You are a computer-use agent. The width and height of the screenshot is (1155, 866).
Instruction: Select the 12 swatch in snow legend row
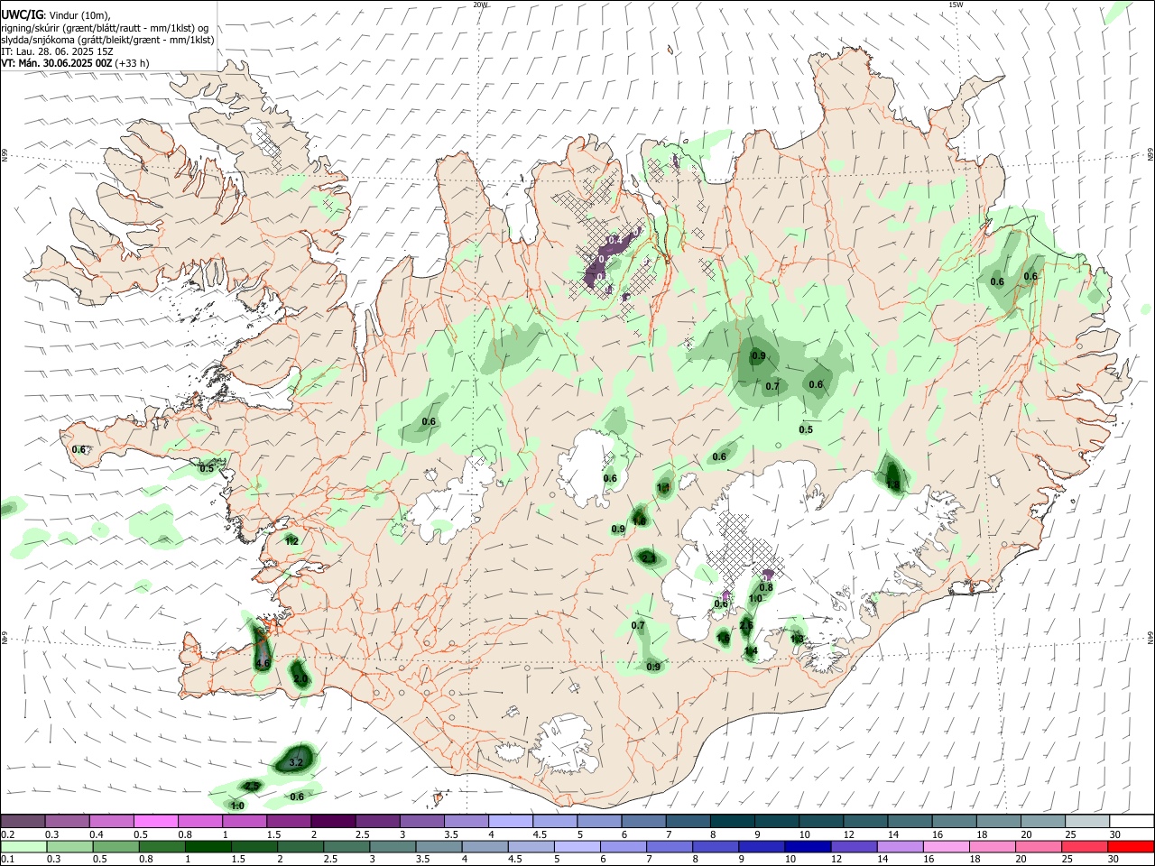864,821
